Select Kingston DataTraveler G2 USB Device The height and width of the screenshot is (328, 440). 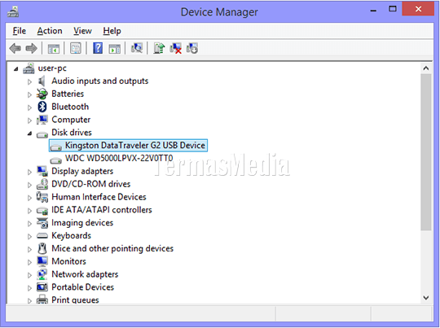128,145
